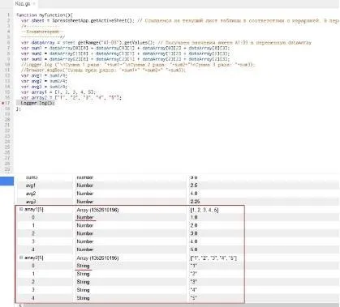Image resolution: width=340 pixels, height=307 pixels.
Task: Click the 2.5 value of avg1
Action: (194, 185)
